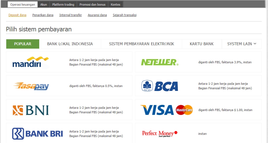Choose the BNI bank logo
The image size is (268, 143).
31,110
